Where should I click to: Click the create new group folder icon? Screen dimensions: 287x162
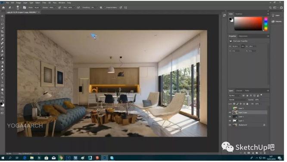coord(257,153)
